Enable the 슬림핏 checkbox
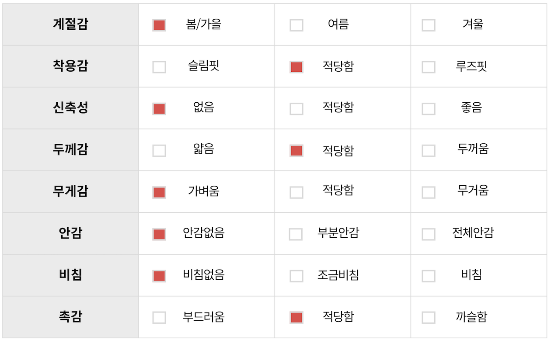The height and width of the screenshot is (340, 551). pos(159,67)
